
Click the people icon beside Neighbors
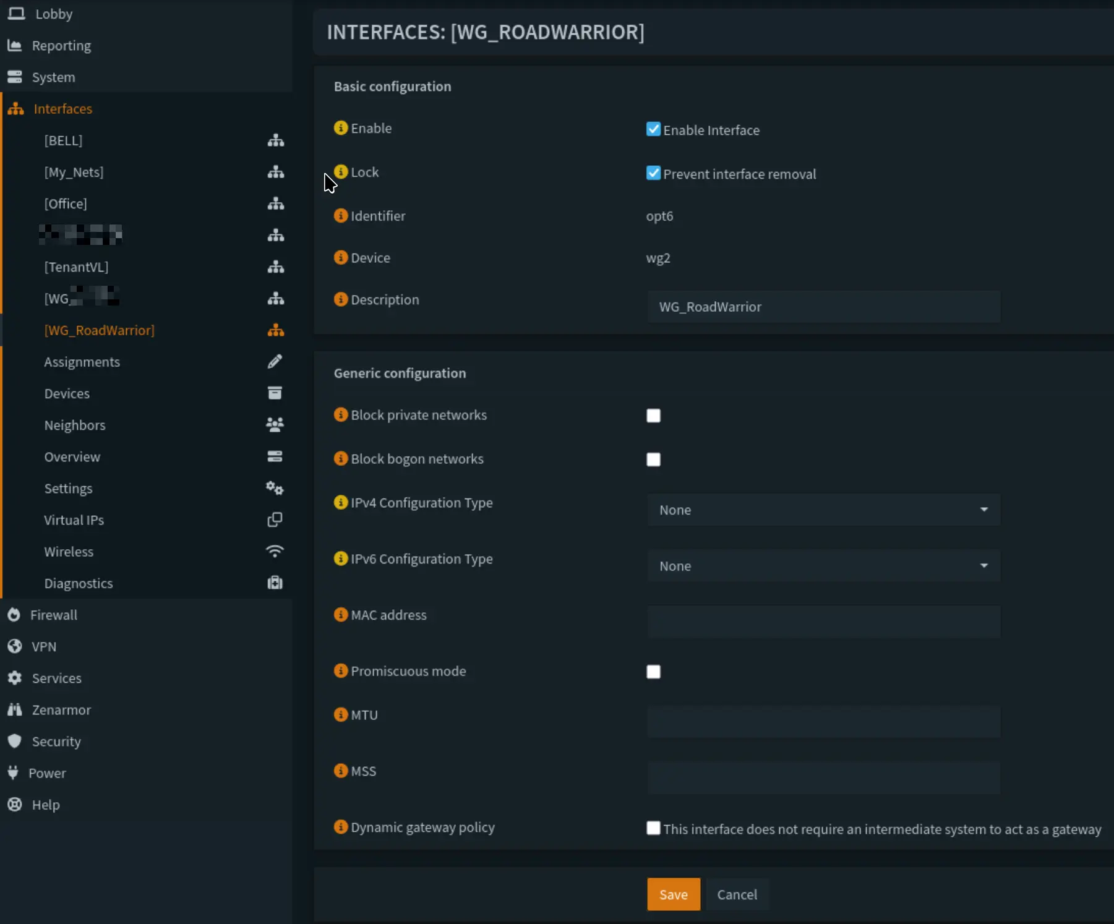(275, 424)
